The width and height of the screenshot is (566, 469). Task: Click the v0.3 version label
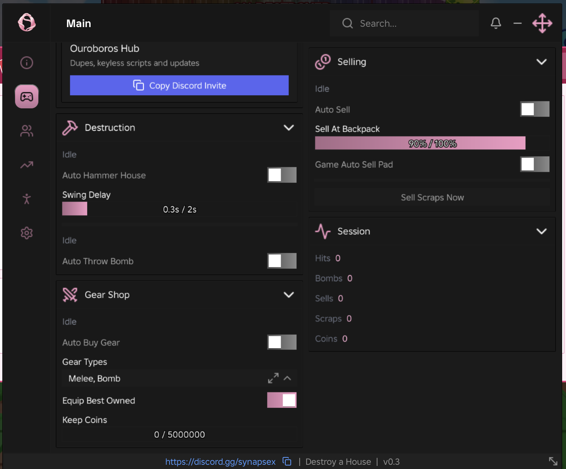coord(391,462)
